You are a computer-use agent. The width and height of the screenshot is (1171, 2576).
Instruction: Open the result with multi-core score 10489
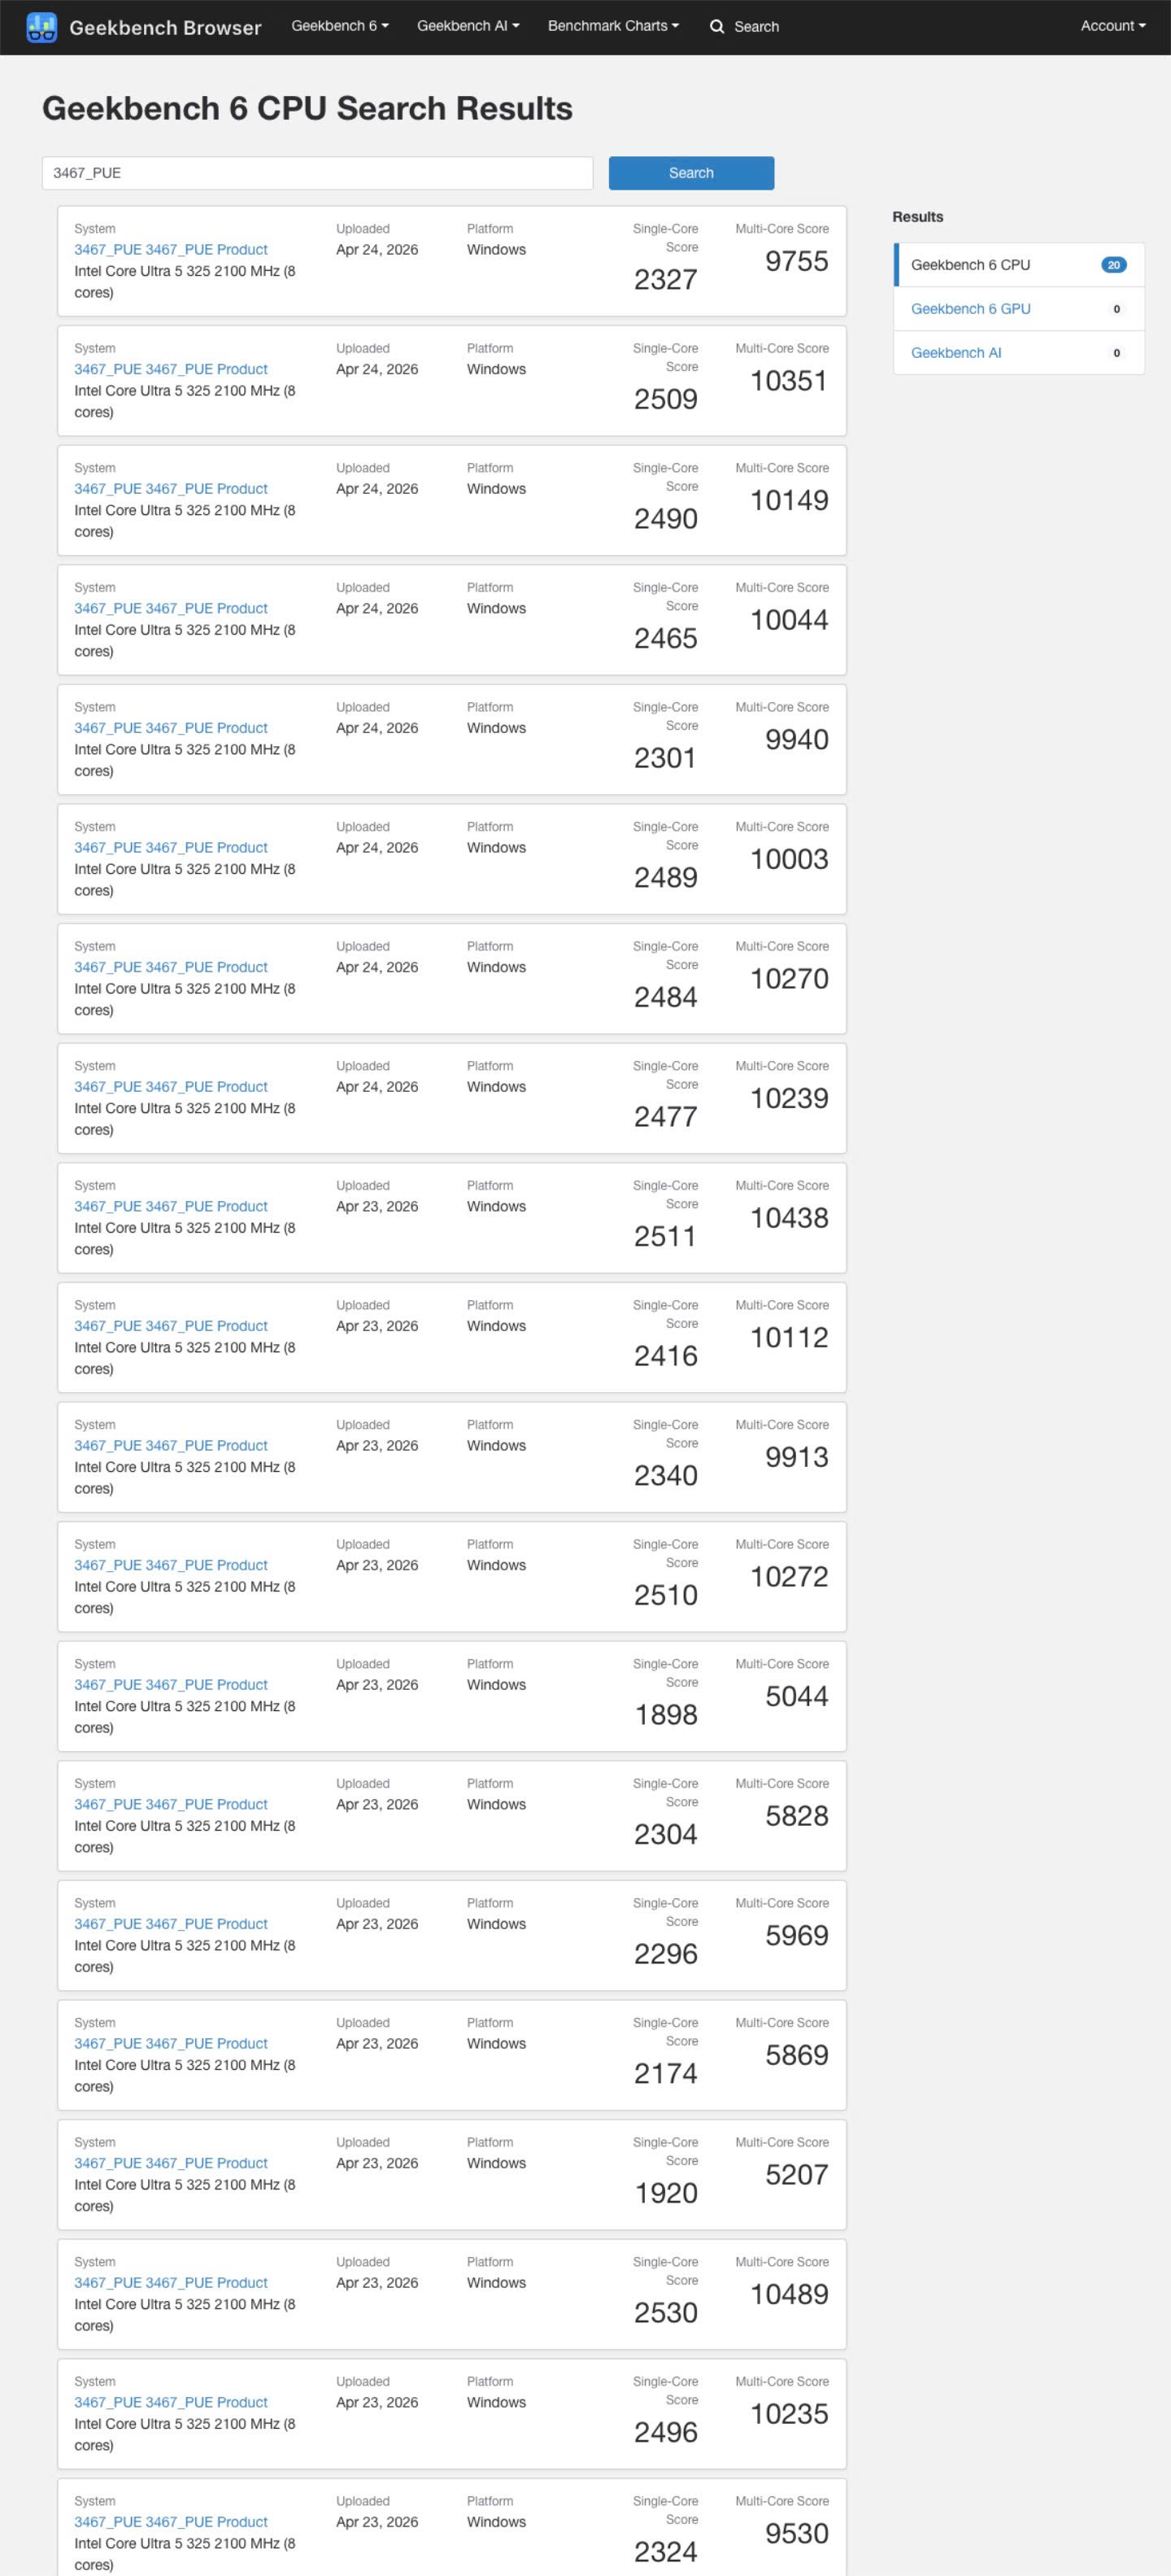tap(171, 2283)
